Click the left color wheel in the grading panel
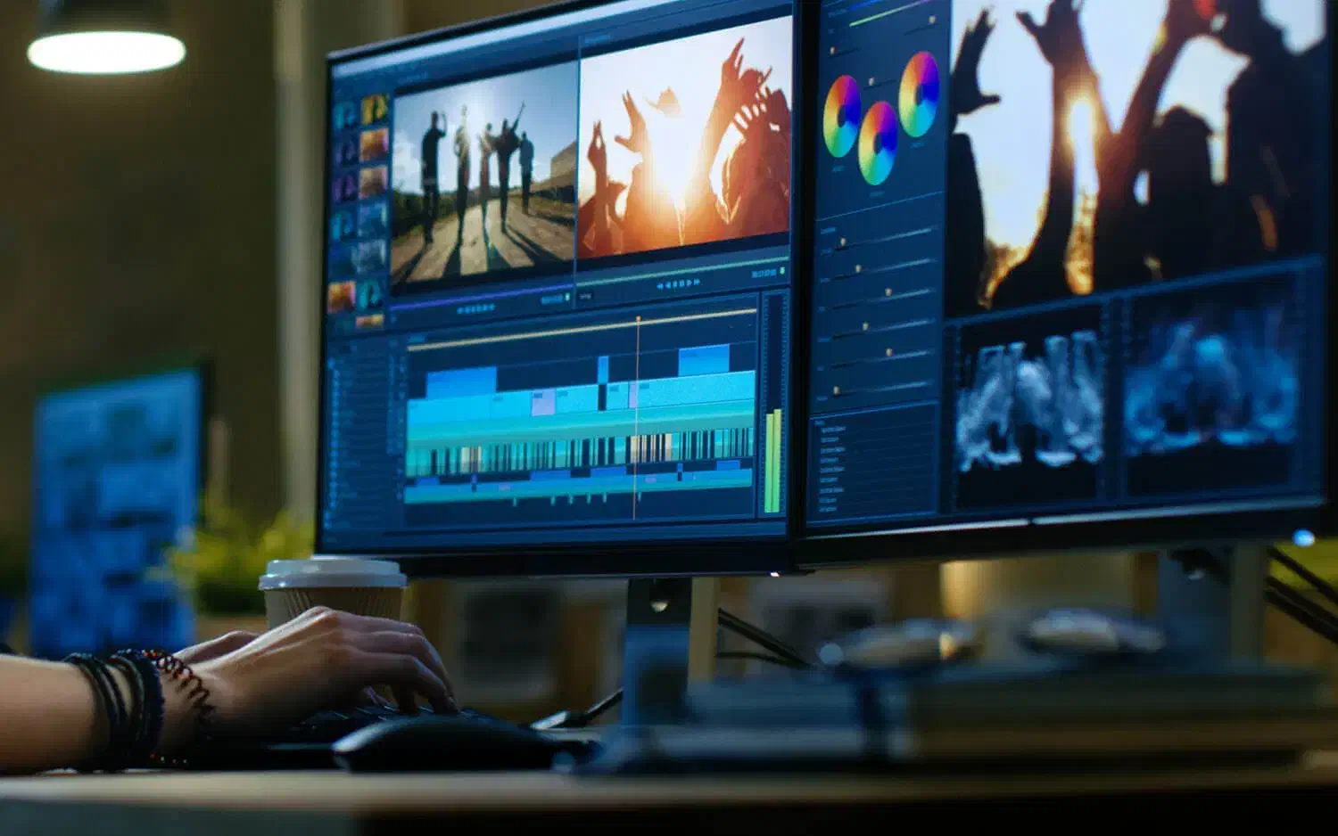Image resolution: width=1338 pixels, height=836 pixels. pyautogui.click(x=841, y=116)
